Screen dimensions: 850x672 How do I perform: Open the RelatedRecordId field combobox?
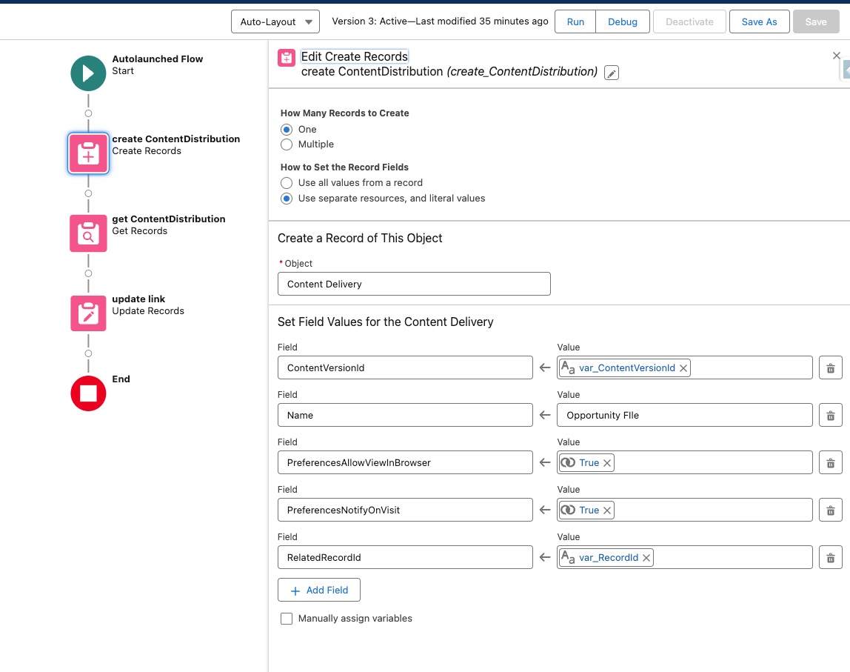click(x=405, y=557)
